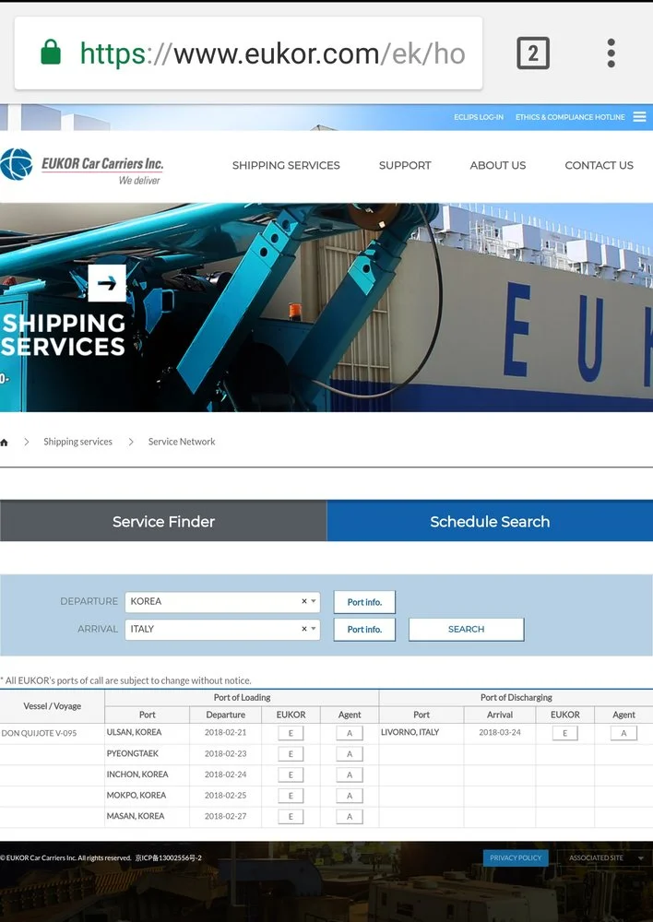Click Agent A icon for PYEONGTAEK
653x922 pixels.
(x=350, y=754)
